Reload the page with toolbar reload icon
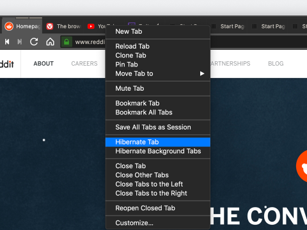 (34, 42)
